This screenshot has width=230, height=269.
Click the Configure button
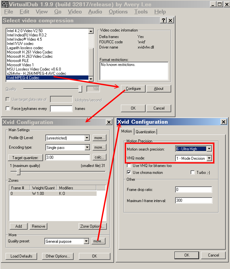coord(133,89)
